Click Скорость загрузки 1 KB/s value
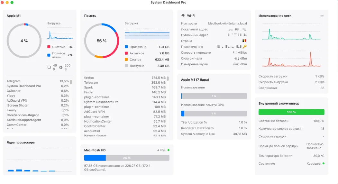 coord(320,76)
